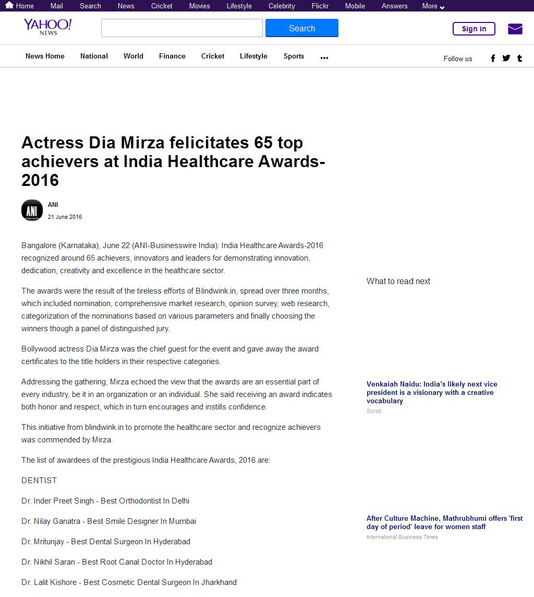The height and width of the screenshot is (597, 534).
Task: Click the blue Search button
Action: (302, 28)
